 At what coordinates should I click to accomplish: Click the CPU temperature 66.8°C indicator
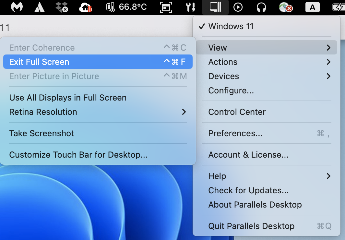click(x=126, y=7)
